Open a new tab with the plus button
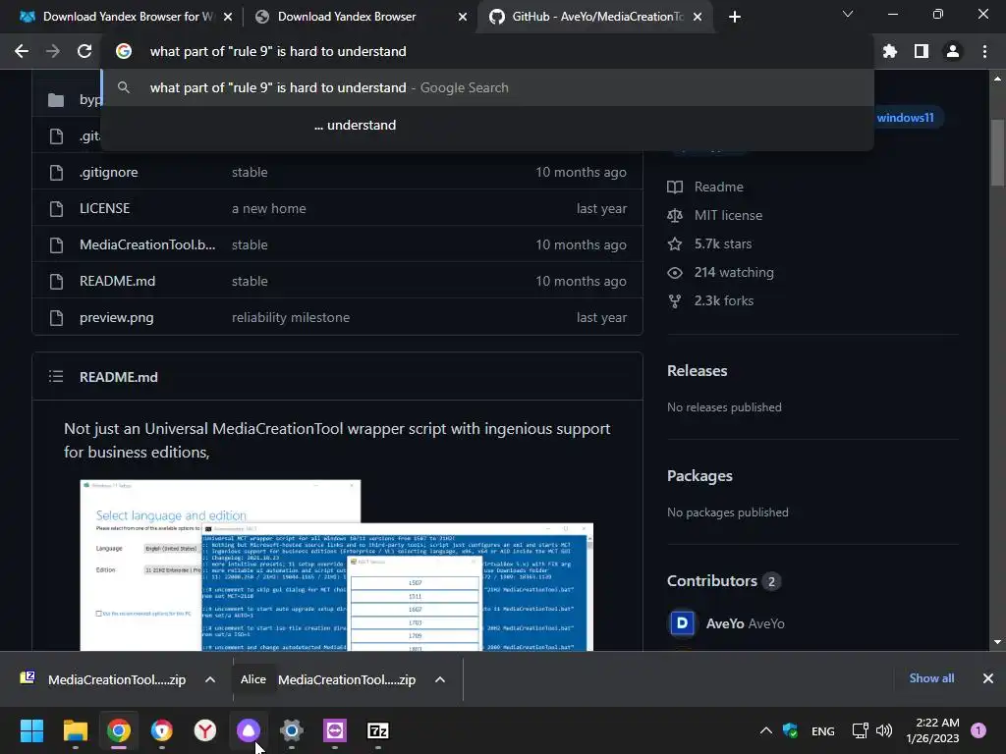The height and width of the screenshot is (754, 1006). [735, 17]
